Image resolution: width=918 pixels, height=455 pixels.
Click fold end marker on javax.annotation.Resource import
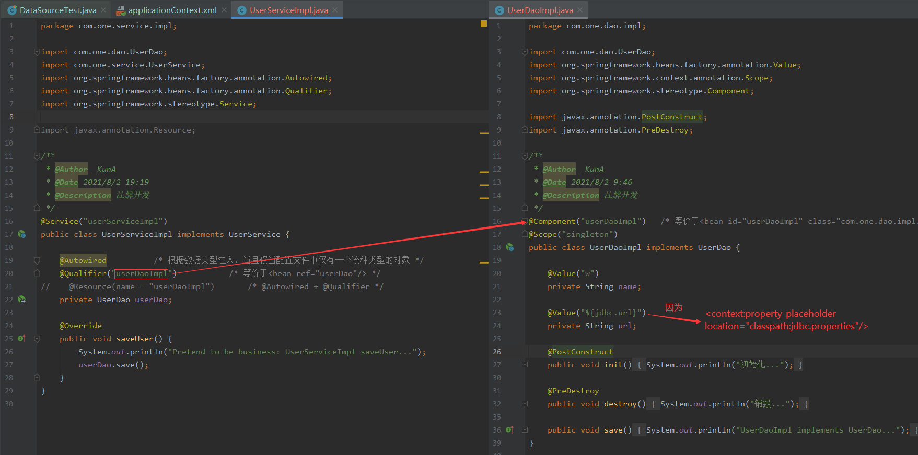(37, 129)
